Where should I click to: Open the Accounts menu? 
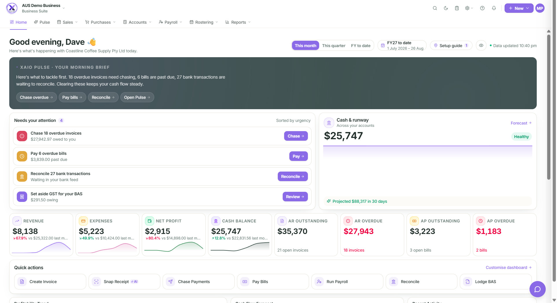(x=137, y=22)
